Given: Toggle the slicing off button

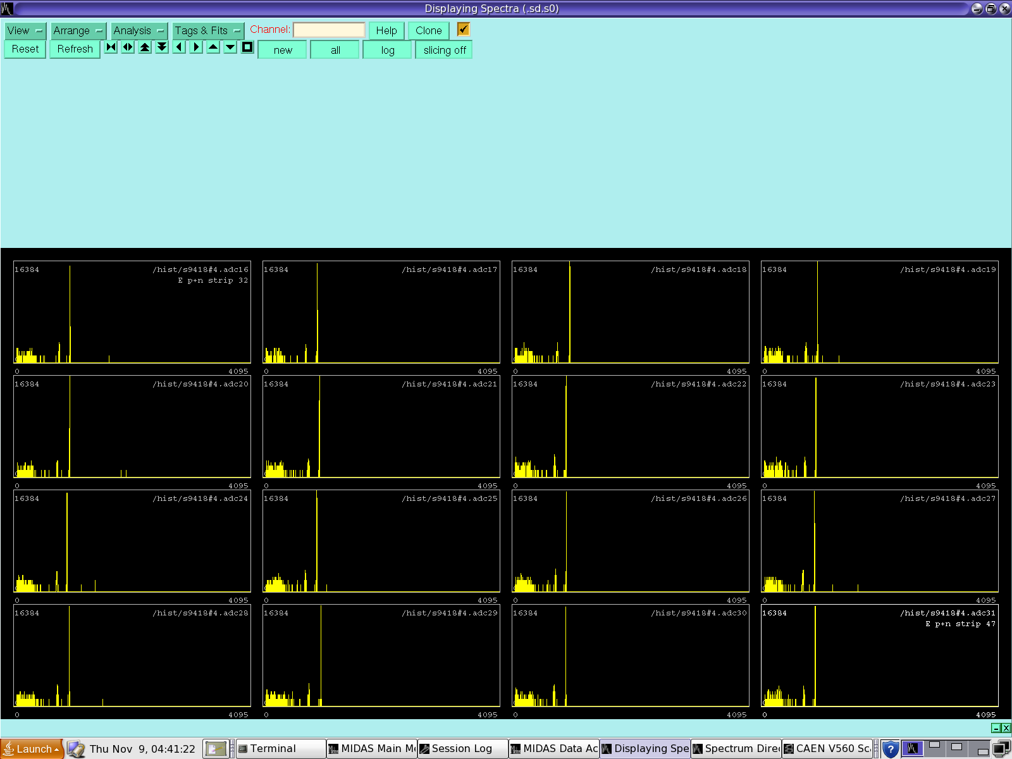Looking at the screenshot, I should [x=444, y=50].
